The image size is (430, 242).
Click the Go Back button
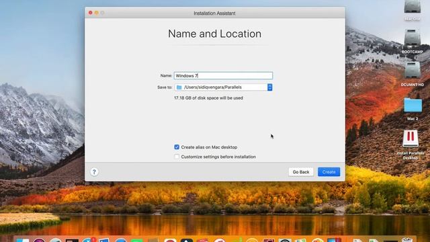pyautogui.click(x=301, y=172)
